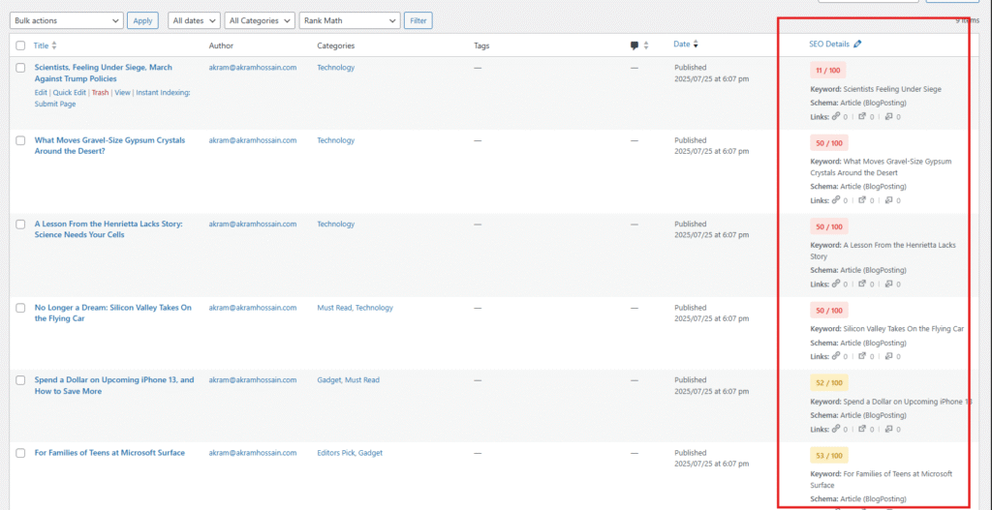The width and height of the screenshot is (992, 510).
Task: Click the comment sort arrows beside bubble icon
Action: 646,45
